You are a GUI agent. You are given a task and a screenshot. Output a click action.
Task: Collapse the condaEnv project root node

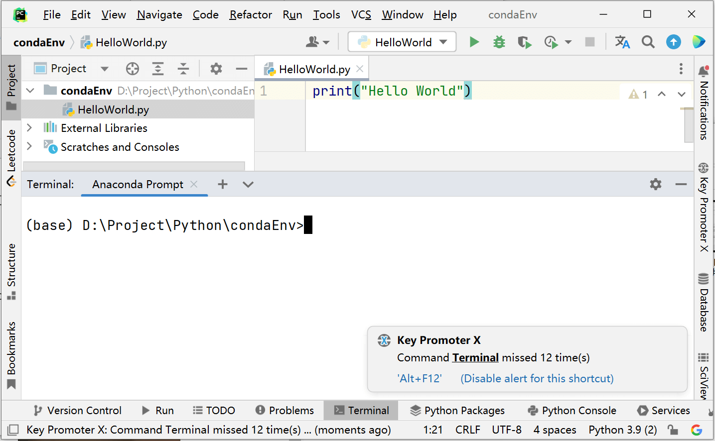30,91
